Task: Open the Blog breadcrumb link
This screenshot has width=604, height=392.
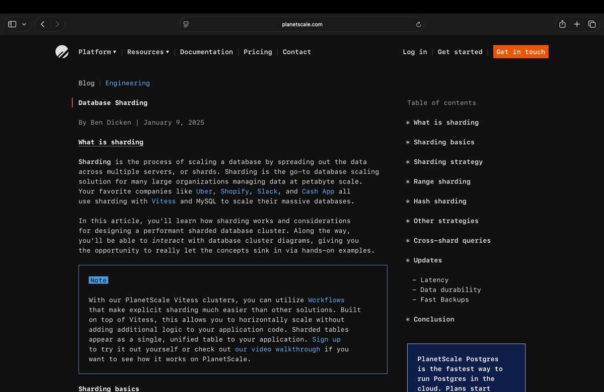Action: tap(87, 83)
